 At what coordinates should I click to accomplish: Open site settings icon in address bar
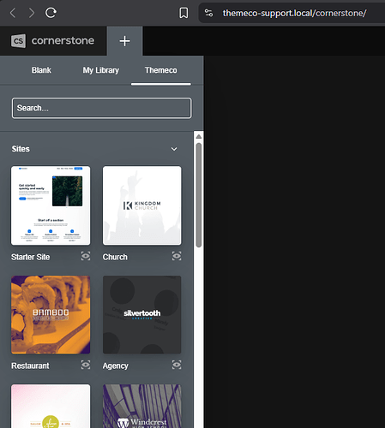(208, 13)
